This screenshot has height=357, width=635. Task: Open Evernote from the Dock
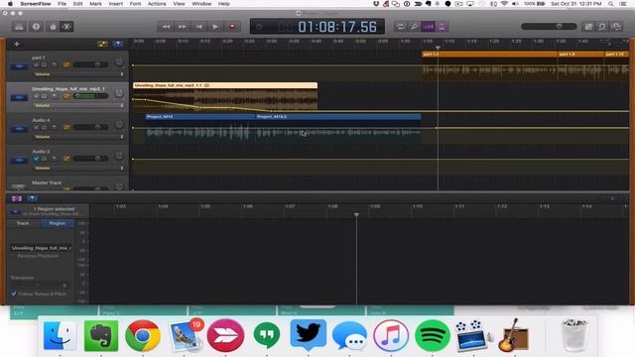(x=101, y=335)
